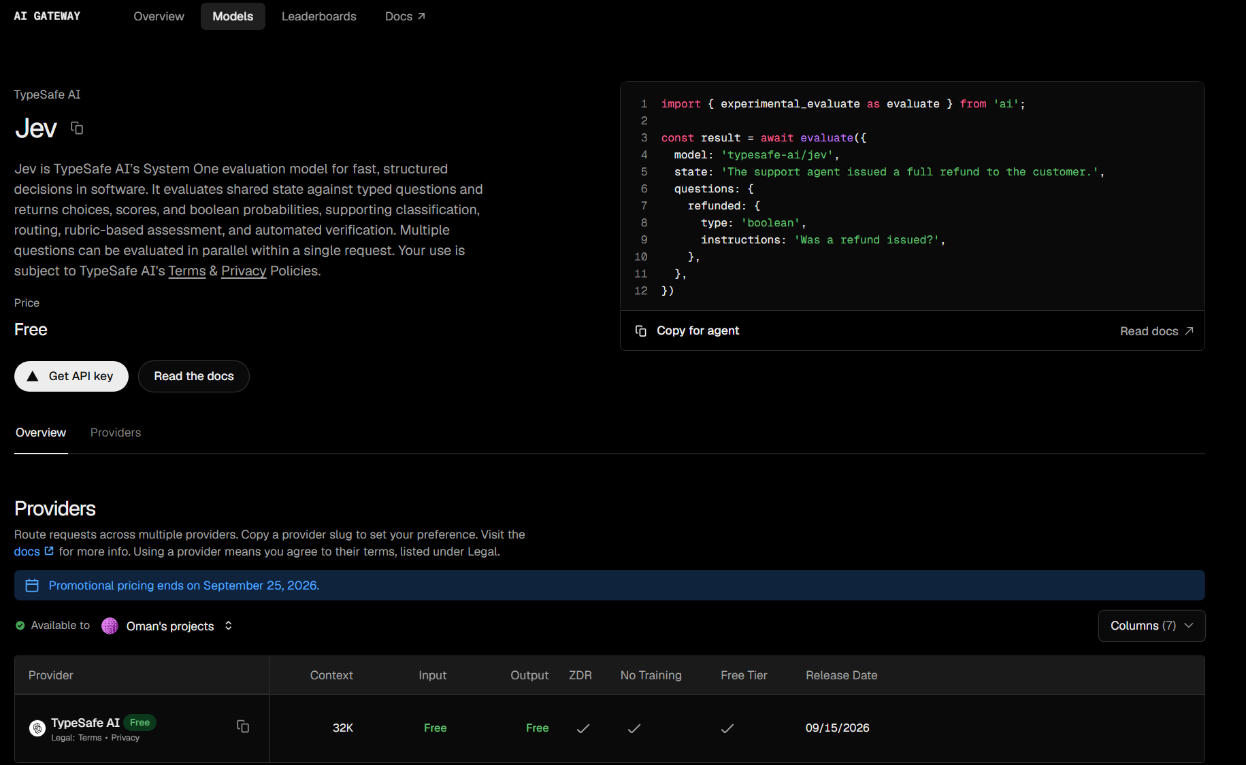Copy the TypeSafe AI provider slug
Screen dimensions: 1246x765
pos(243,726)
